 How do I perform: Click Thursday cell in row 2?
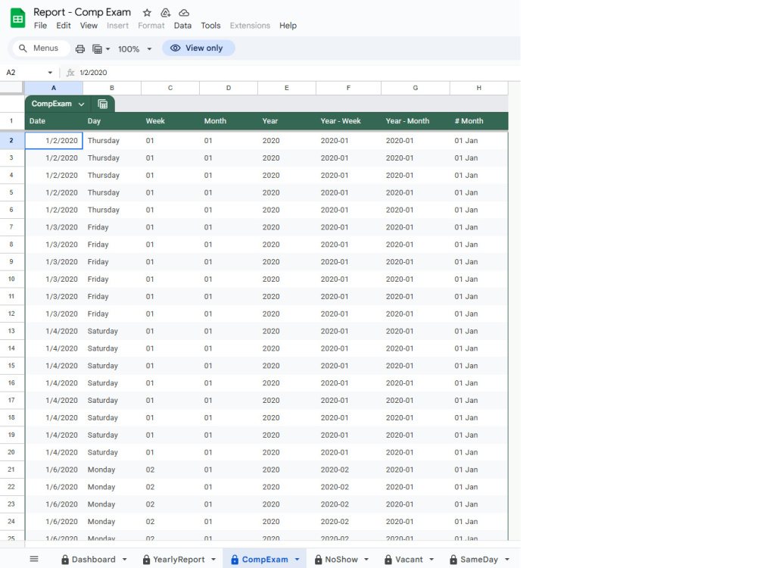[x=112, y=141]
